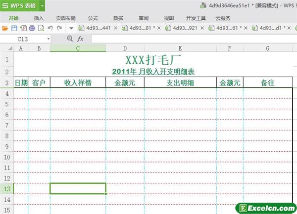
Task: Switch to document tab 4d93...921
Action: point(185,28)
